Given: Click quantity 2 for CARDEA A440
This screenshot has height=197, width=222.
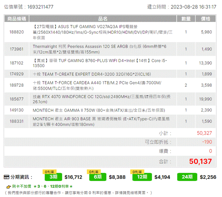Looking at the screenshot, I should coord(186,85).
